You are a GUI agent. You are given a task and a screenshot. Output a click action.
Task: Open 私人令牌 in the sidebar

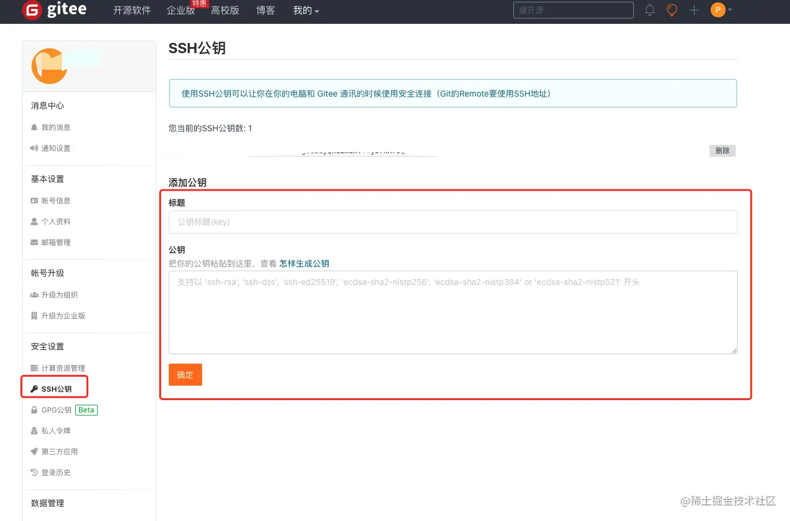(x=55, y=431)
